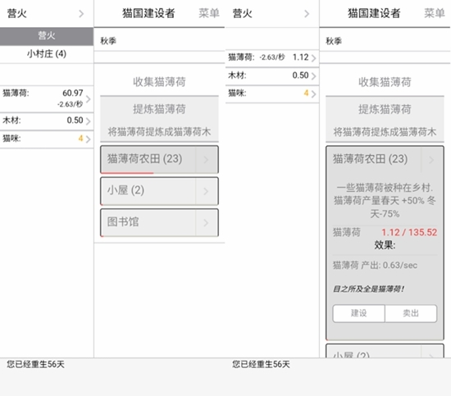Expand the 图书馆 building chevron
Viewport: 451px width, 396px height.
click(x=206, y=222)
